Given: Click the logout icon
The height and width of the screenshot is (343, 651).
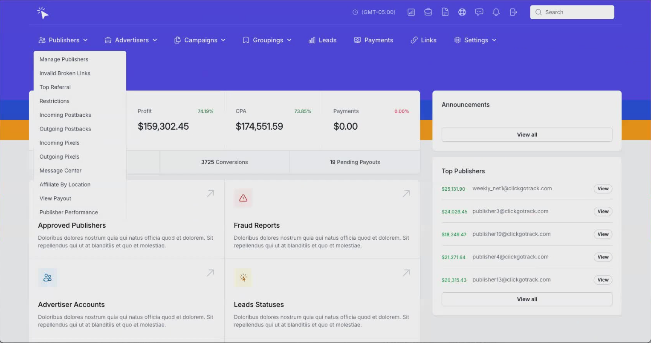Looking at the screenshot, I should tap(513, 12).
